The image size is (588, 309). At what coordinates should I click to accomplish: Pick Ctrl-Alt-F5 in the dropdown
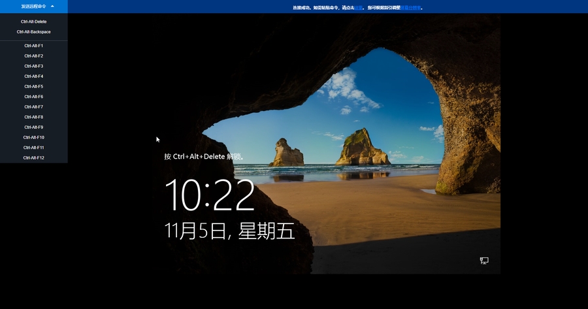33,86
